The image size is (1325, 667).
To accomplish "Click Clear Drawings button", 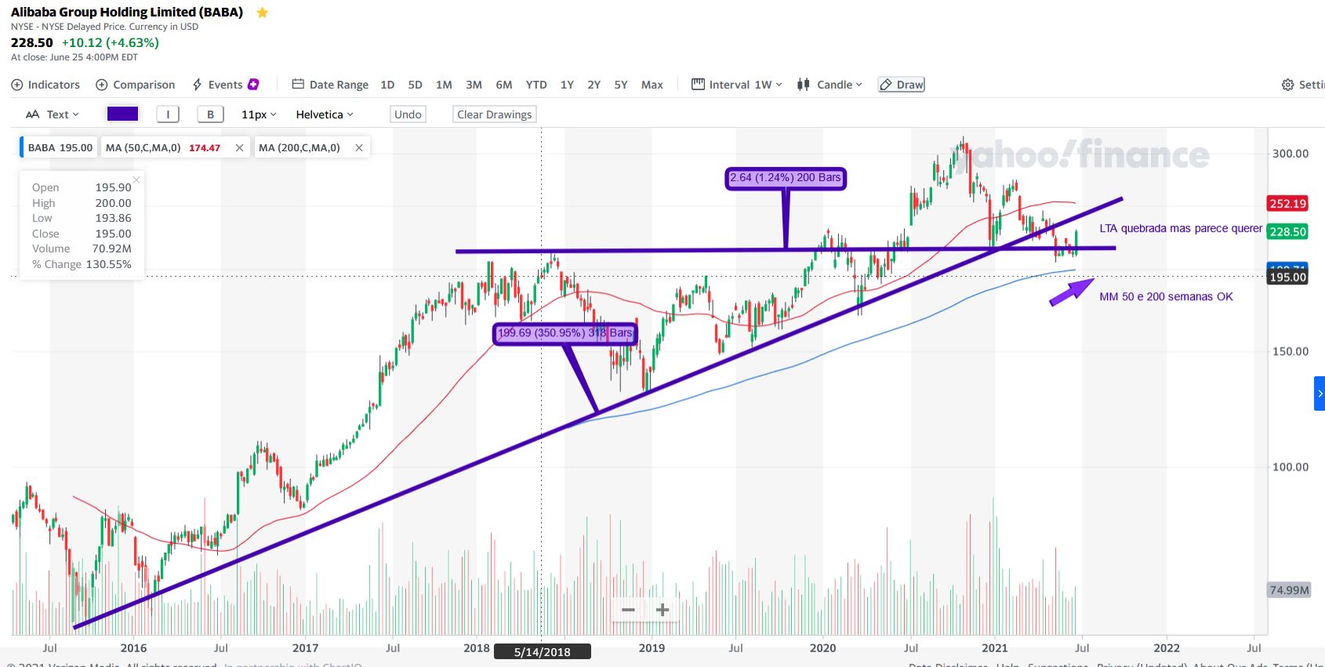I will pyautogui.click(x=495, y=114).
